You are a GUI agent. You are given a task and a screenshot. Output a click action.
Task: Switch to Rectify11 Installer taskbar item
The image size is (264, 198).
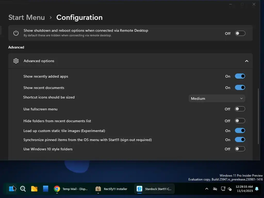(x=111, y=189)
